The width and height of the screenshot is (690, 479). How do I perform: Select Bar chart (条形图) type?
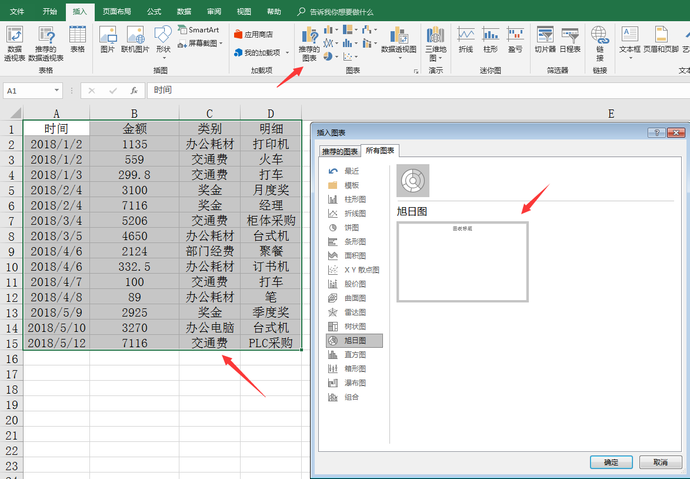pyautogui.click(x=355, y=242)
